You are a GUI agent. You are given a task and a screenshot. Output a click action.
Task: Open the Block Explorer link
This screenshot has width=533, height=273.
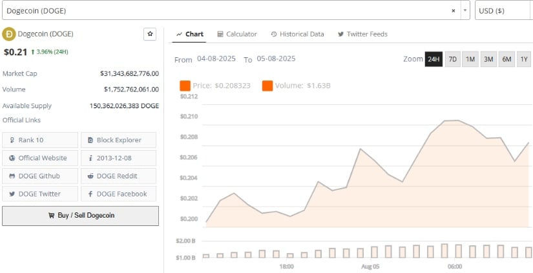pyautogui.click(x=119, y=140)
